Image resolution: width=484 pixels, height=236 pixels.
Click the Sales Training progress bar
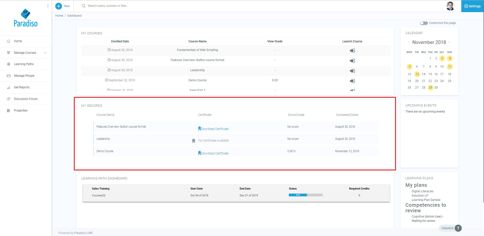pyautogui.click(x=306, y=195)
